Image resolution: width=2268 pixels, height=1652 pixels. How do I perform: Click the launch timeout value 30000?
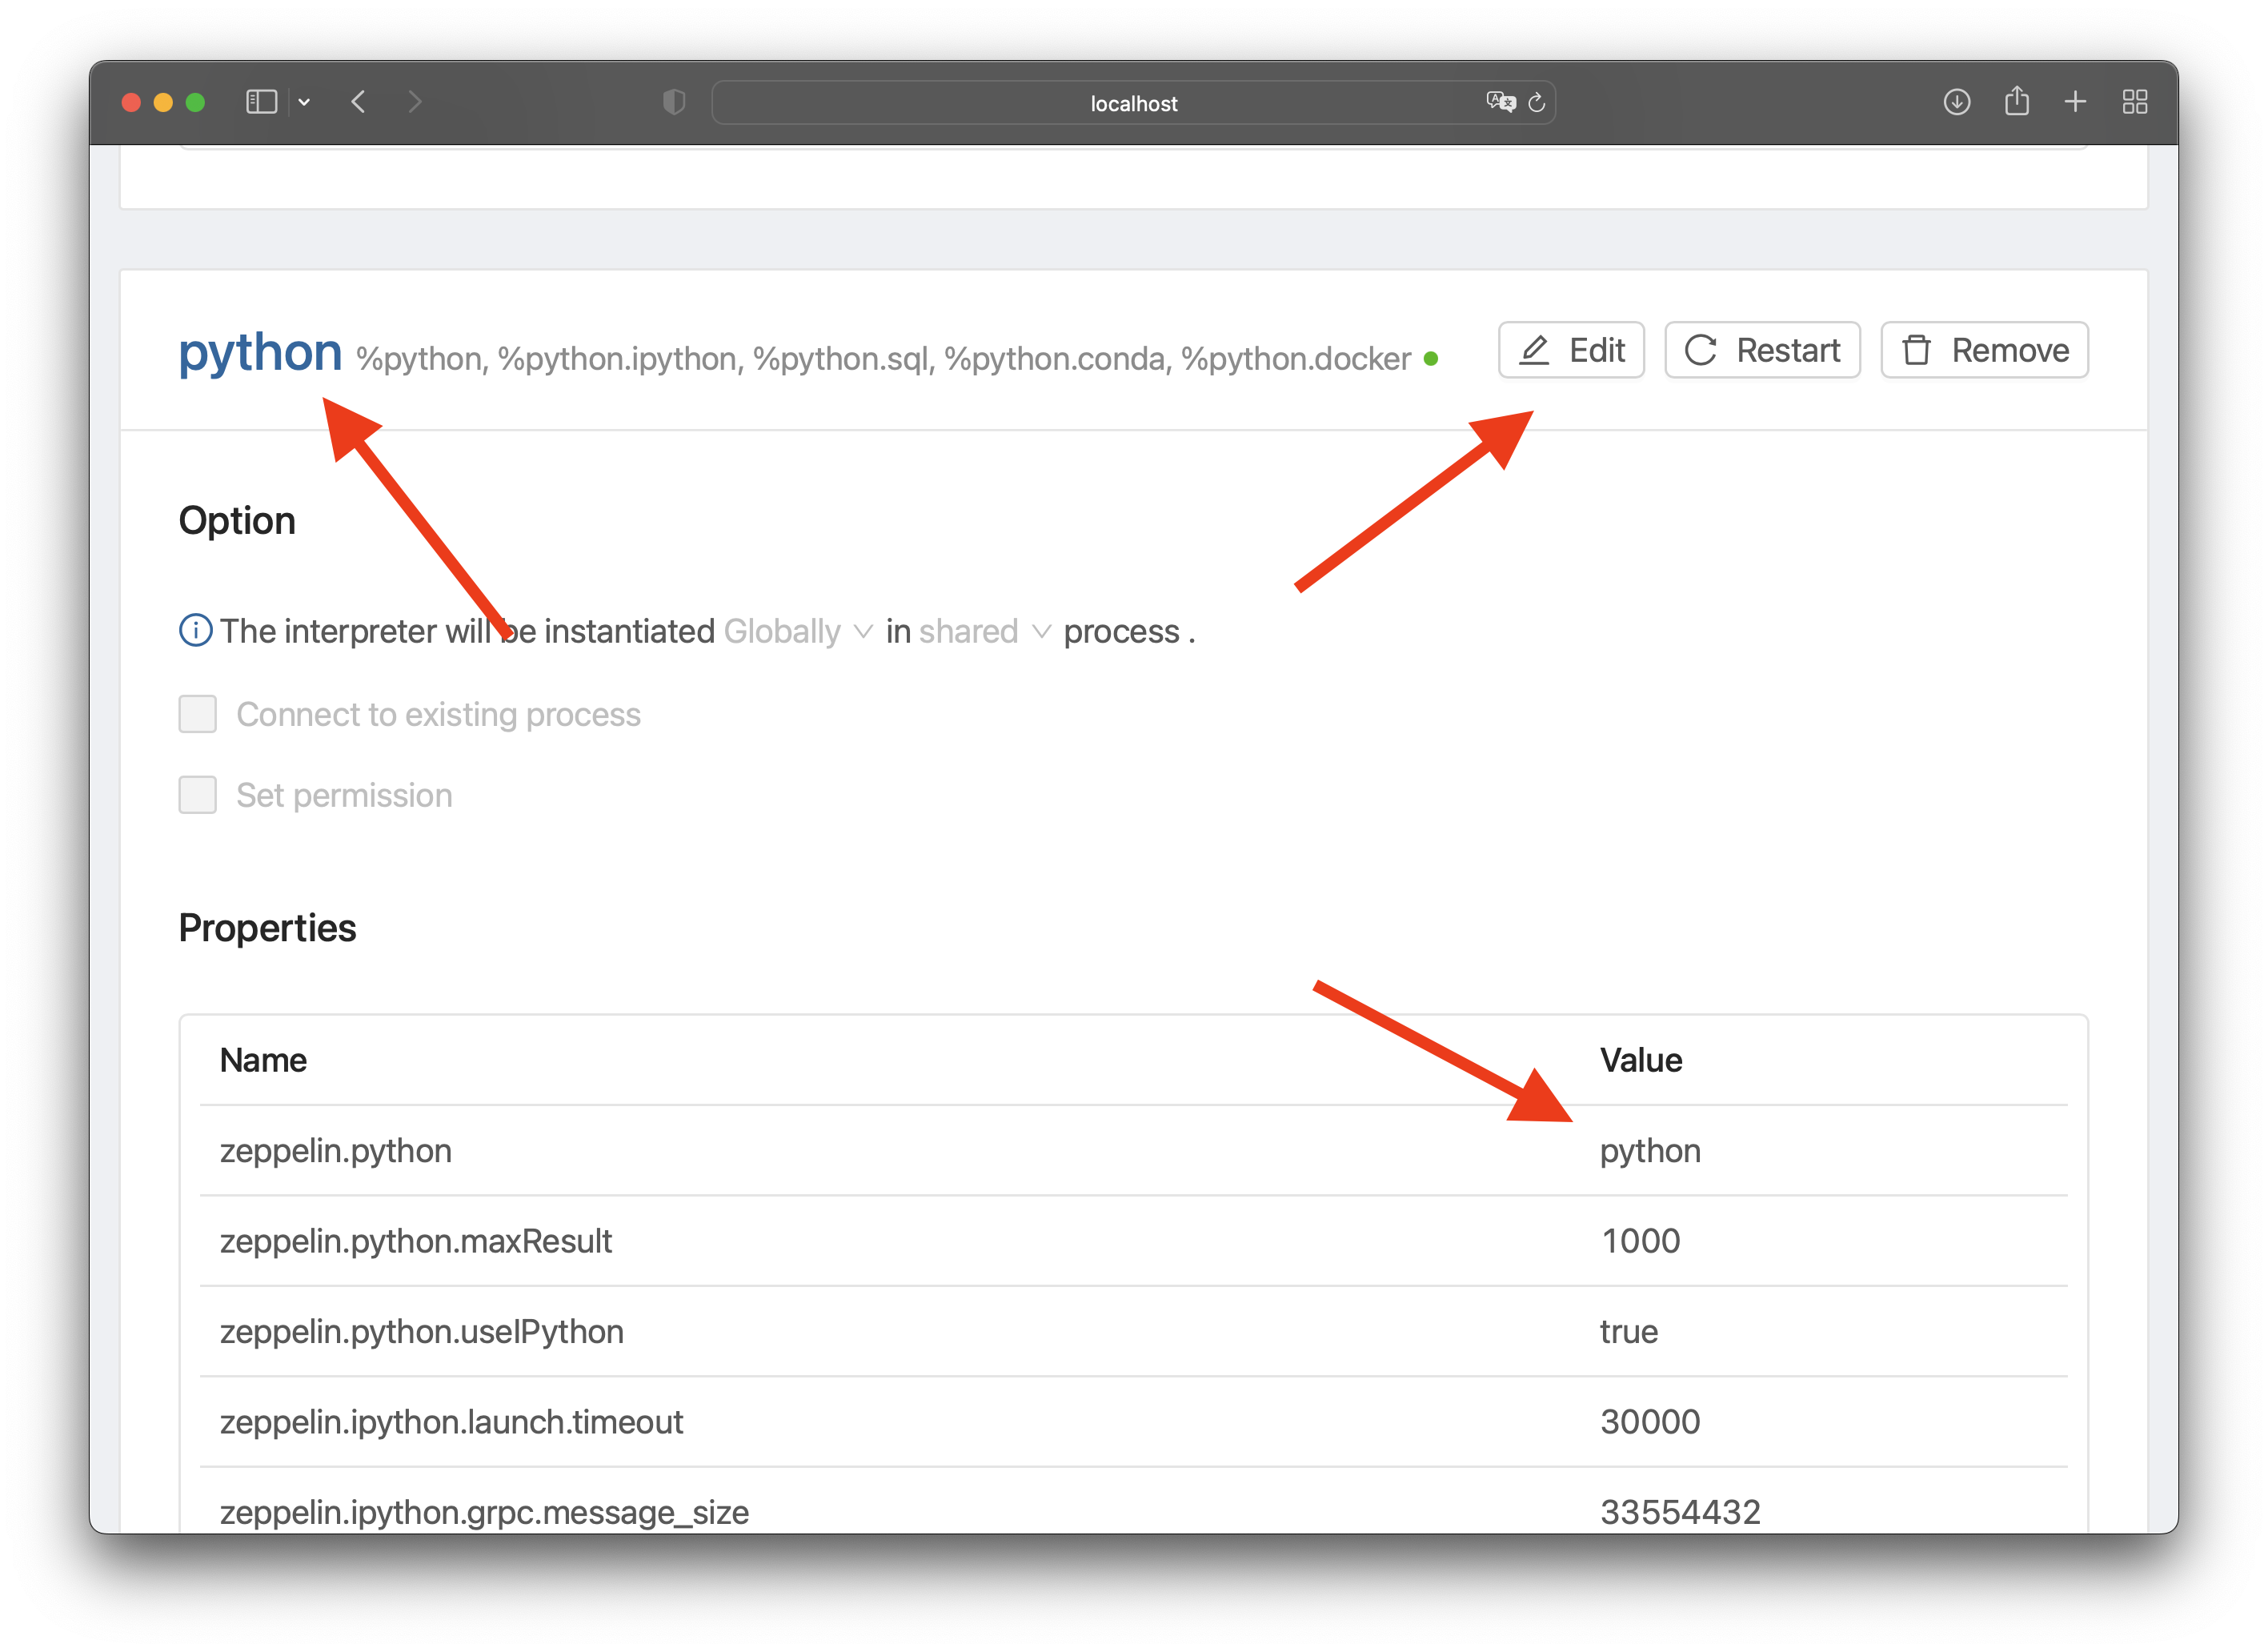1650,1423
